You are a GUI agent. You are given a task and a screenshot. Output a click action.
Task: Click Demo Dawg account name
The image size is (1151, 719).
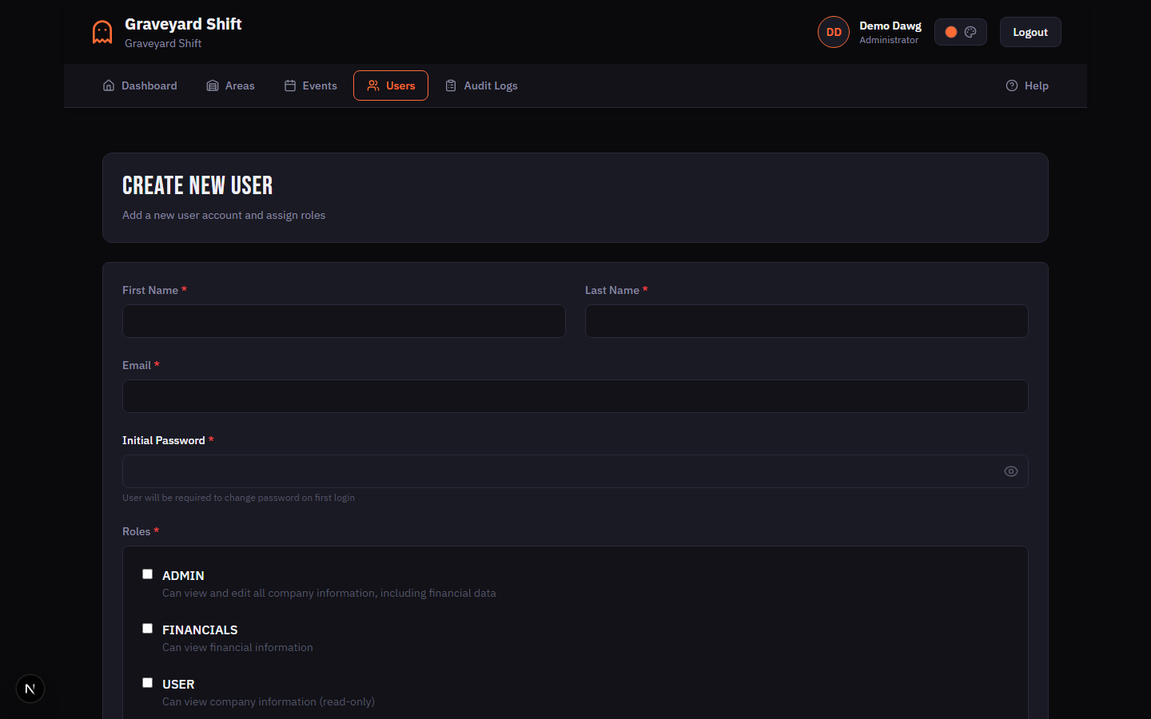click(890, 25)
